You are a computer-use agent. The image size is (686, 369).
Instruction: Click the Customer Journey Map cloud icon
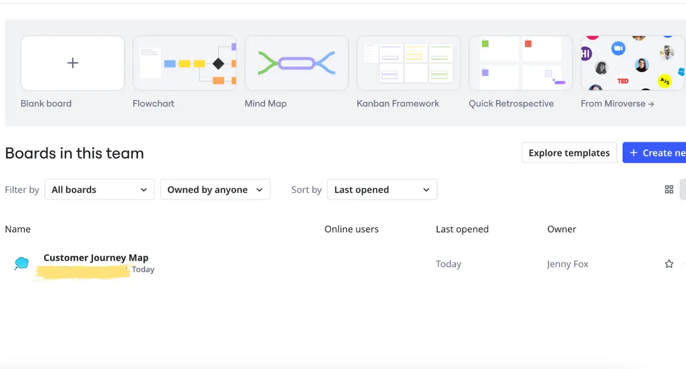coord(22,263)
